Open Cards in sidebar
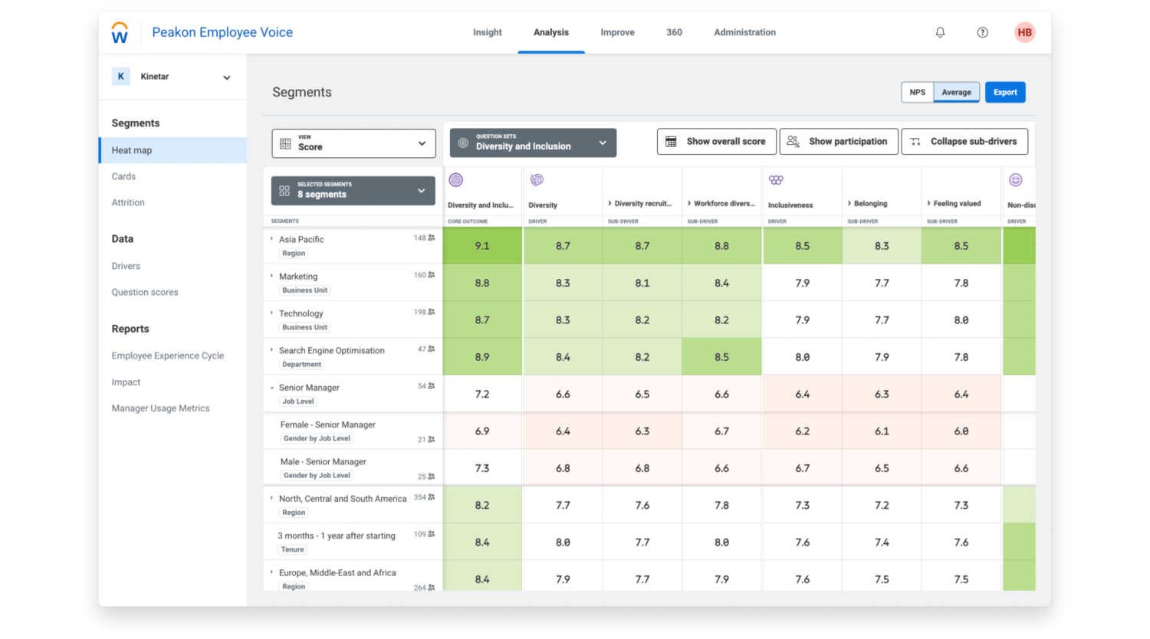The height and width of the screenshot is (639, 1150). pyautogui.click(x=123, y=176)
